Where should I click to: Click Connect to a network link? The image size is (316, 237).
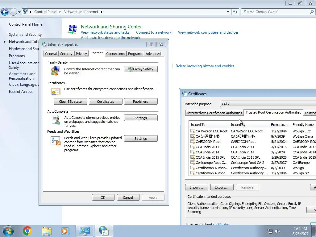pyautogui.click(x=154, y=32)
